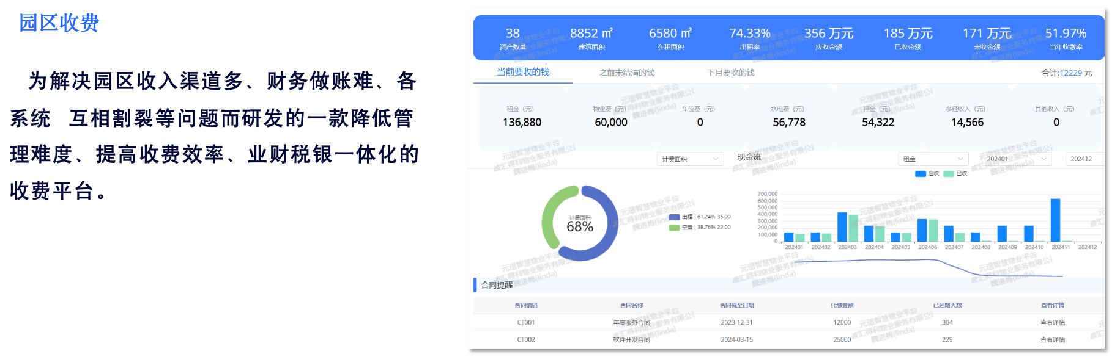
Task: Toggle the green 已收 legend in cash flow chart
Action: (955, 174)
